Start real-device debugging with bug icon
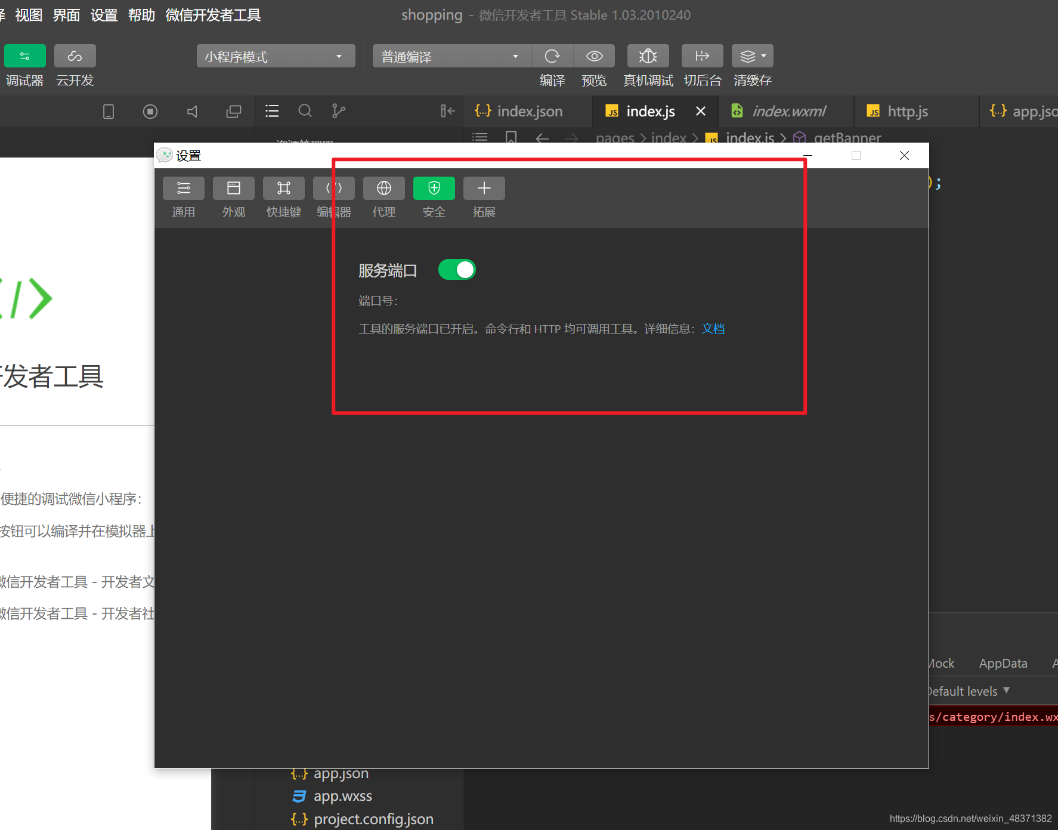Screen dimensions: 1058x830 648,56
